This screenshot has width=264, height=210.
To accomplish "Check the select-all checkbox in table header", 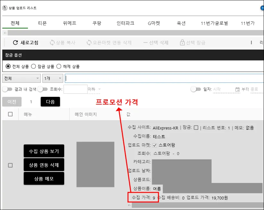I will [10, 114].
